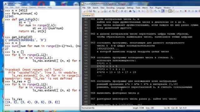
Task: Open Edit menu in Python Shell
Action: (x=12, y=7)
